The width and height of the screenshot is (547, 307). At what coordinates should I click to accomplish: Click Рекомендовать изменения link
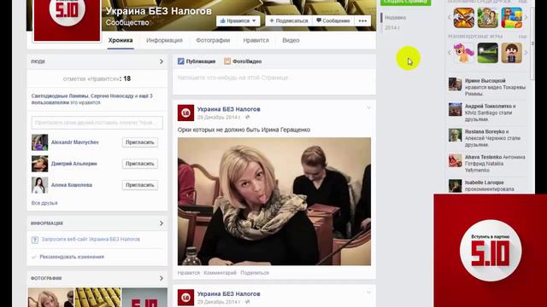pos(72,257)
